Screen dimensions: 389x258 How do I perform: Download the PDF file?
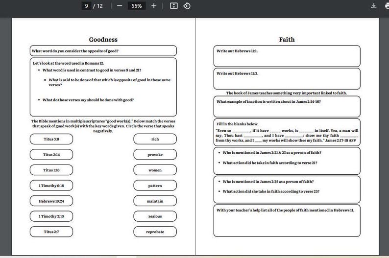point(374,6)
